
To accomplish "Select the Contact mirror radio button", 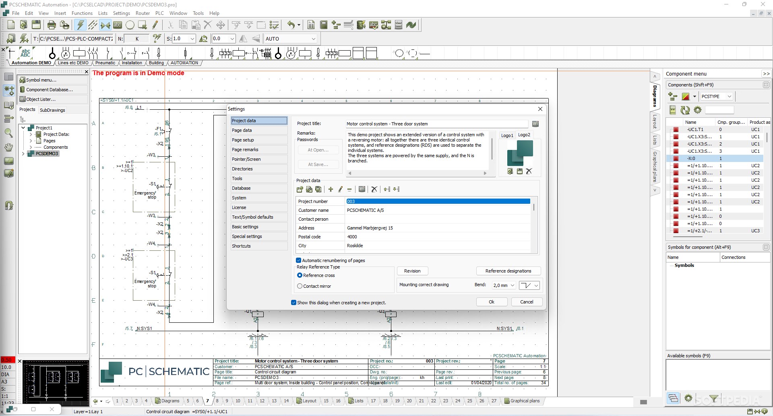I will click(x=300, y=286).
